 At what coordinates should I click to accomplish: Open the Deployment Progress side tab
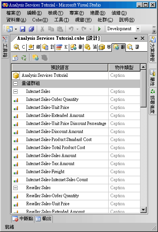(153, 102)
